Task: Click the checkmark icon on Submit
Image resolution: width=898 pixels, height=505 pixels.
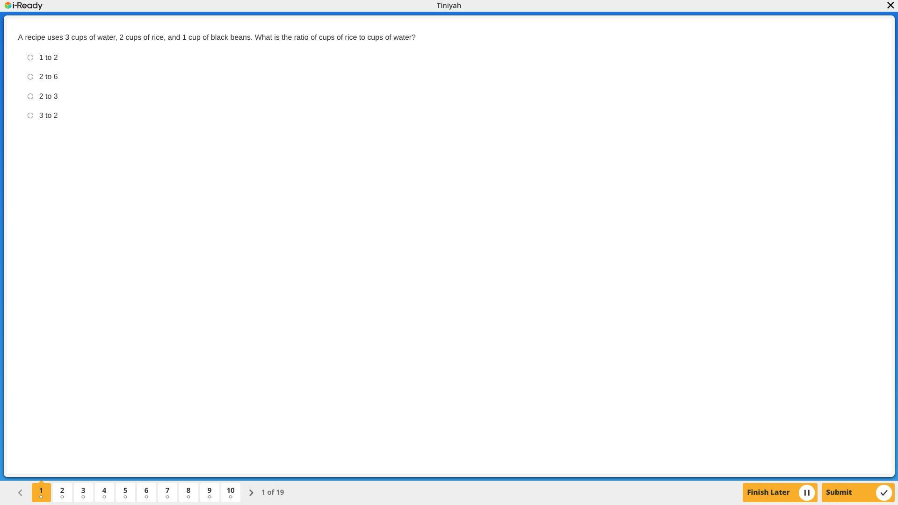Action: 884,492
